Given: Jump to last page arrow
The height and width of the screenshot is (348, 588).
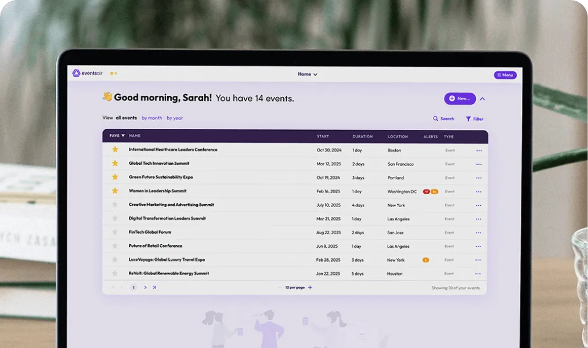Looking at the screenshot, I should click(x=154, y=287).
